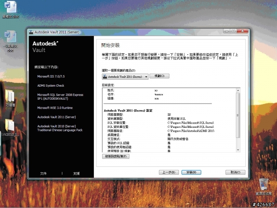This screenshot has height=208, width=277.
Task: Click scroll down arrow in settings list
Action: click(238, 150)
